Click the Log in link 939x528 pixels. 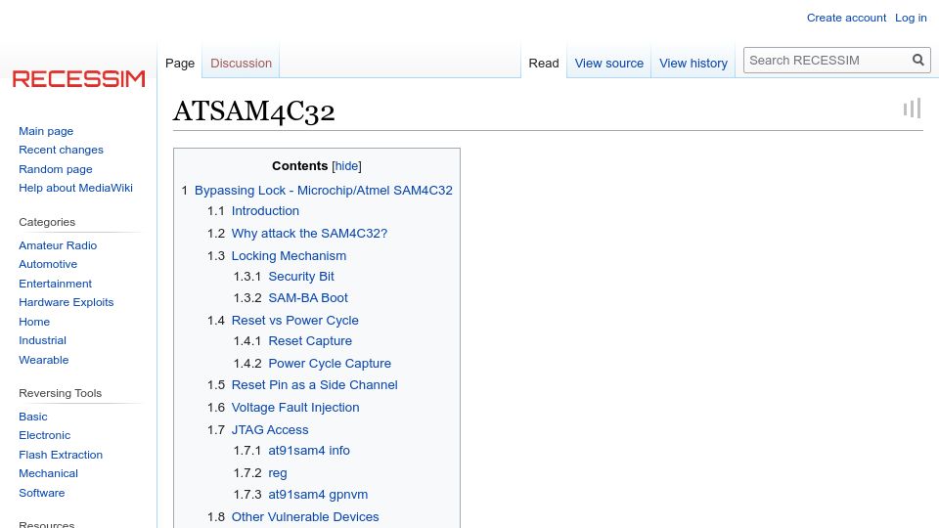tap(911, 18)
